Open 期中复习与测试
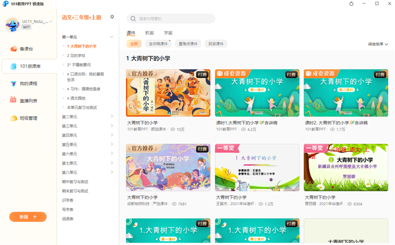The height and width of the screenshot is (245, 395). point(75,182)
